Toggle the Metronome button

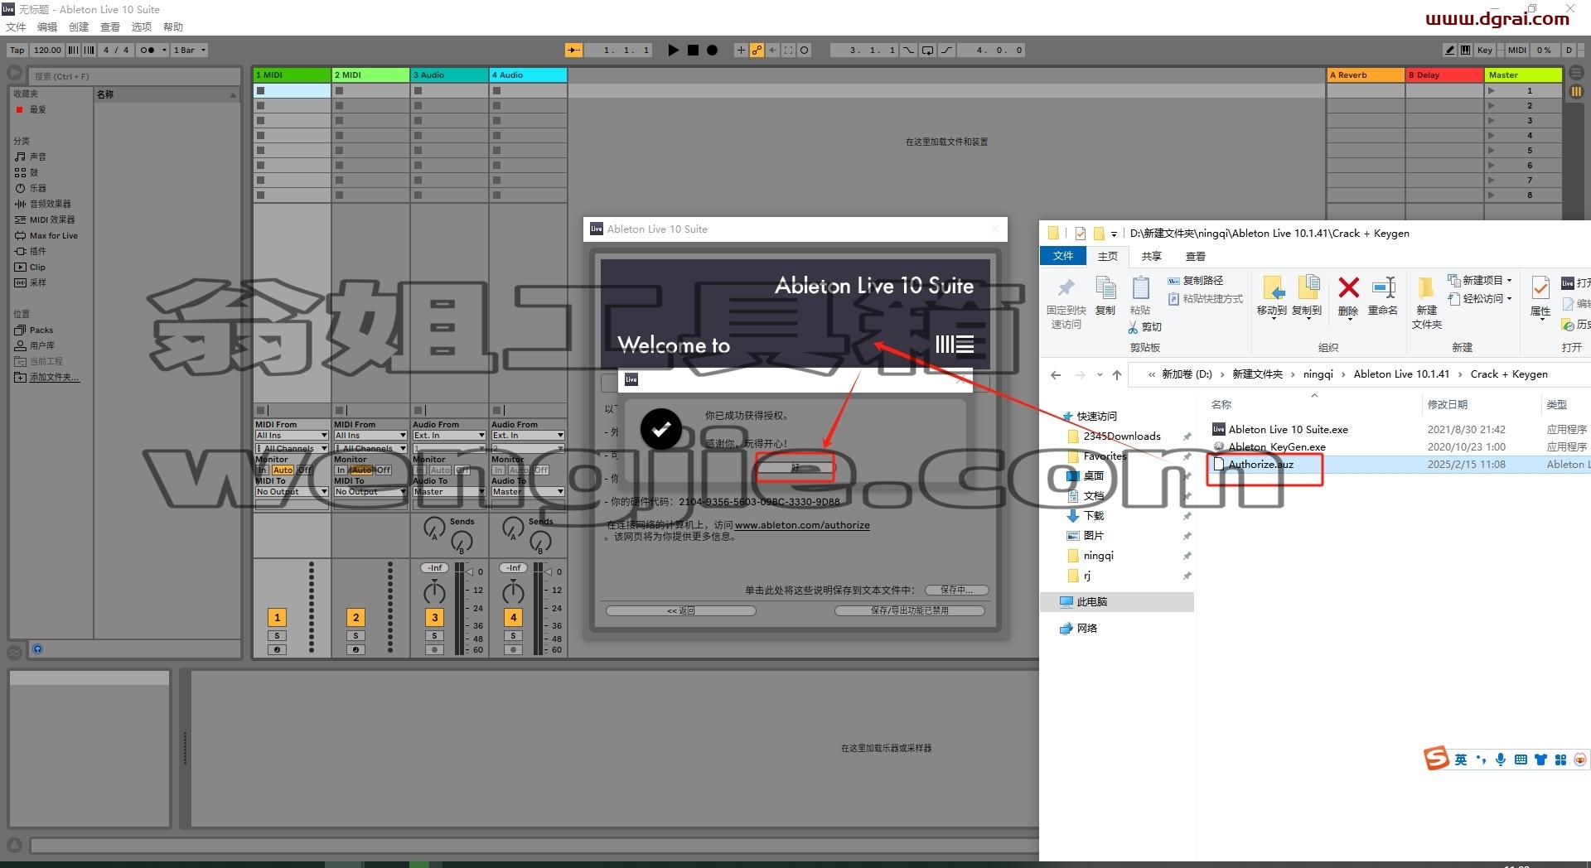(147, 51)
